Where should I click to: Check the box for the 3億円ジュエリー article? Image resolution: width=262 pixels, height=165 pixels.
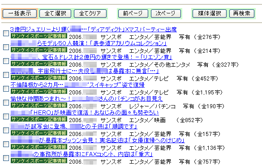pos(6,33)
